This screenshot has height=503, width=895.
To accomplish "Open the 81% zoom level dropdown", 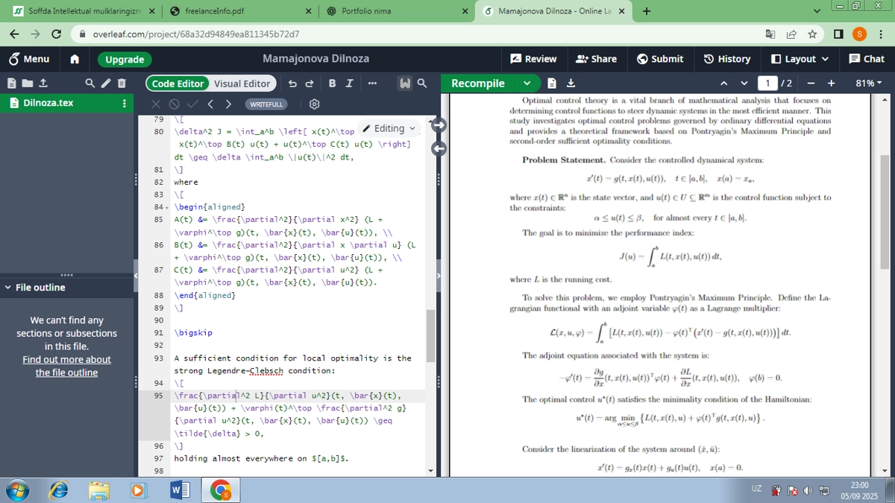I will [x=868, y=83].
